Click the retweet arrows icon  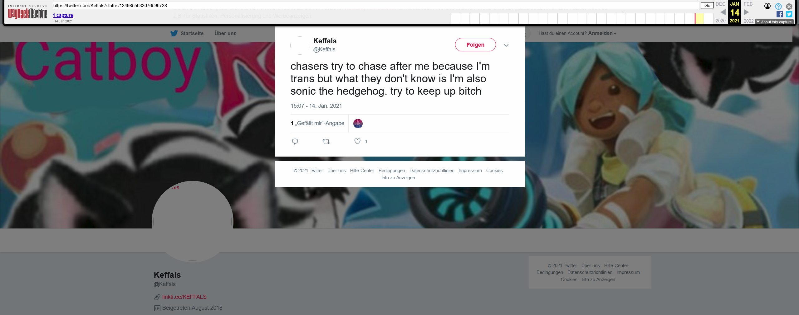pos(326,142)
